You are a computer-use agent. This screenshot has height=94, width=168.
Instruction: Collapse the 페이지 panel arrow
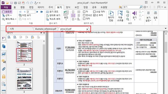coord(44,33)
